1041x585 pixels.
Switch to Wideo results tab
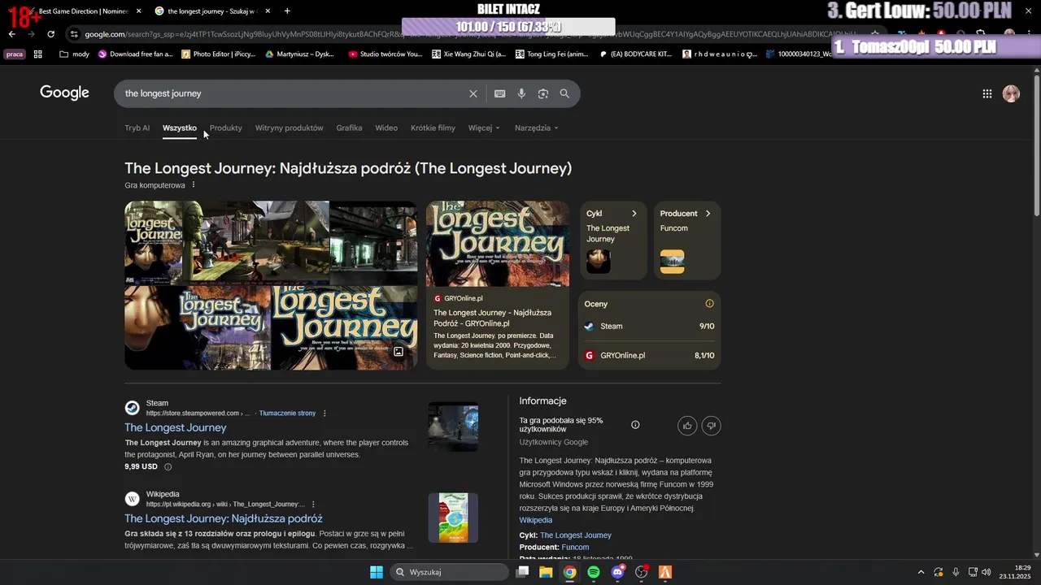point(386,128)
